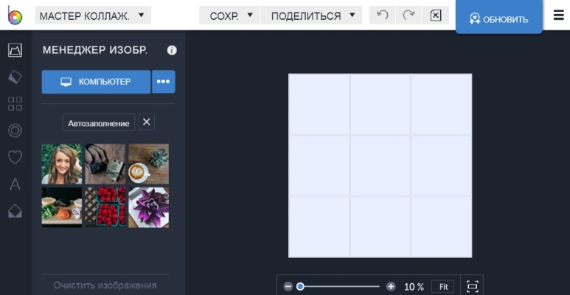Toggle fullscreen view icon
This screenshot has height=295, width=570.
472,286
